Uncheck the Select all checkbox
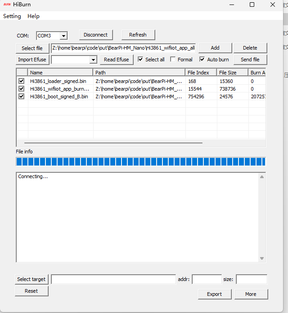The height and width of the screenshot is (313, 288). 140,59
